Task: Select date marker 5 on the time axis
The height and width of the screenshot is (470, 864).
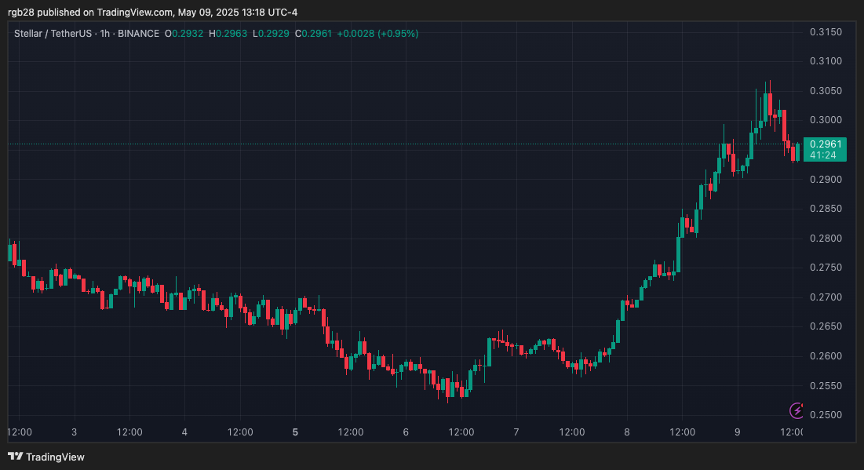Action: coord(295,432)
